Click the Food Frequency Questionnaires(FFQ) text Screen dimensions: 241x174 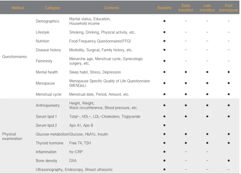[x=100, y=41]
